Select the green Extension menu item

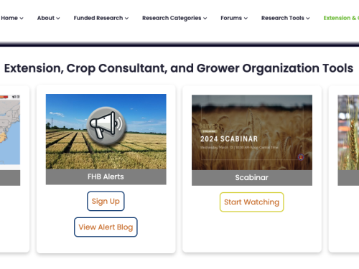click(341, 18)
